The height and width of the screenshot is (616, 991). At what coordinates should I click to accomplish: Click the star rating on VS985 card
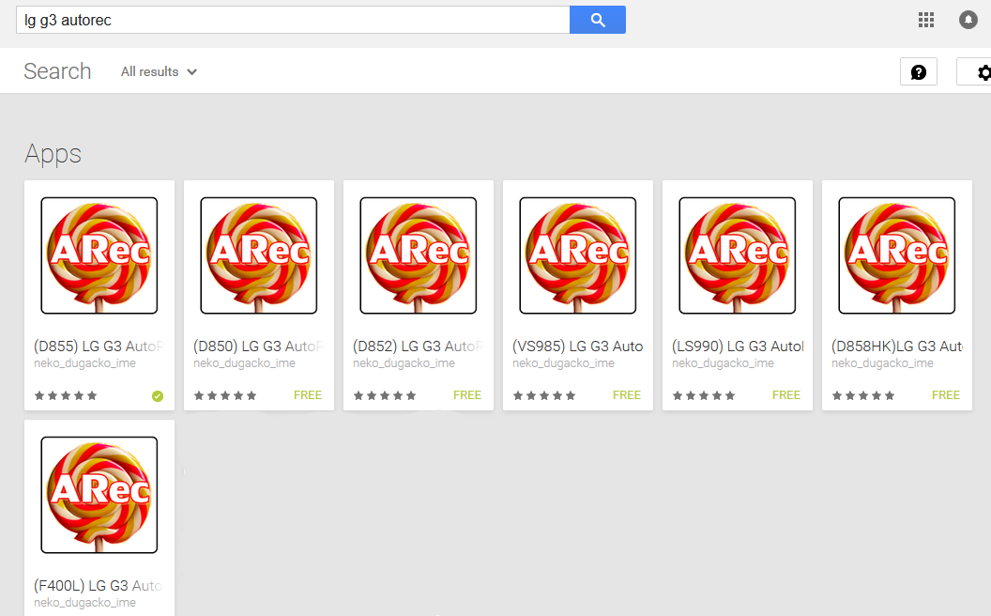544,396
